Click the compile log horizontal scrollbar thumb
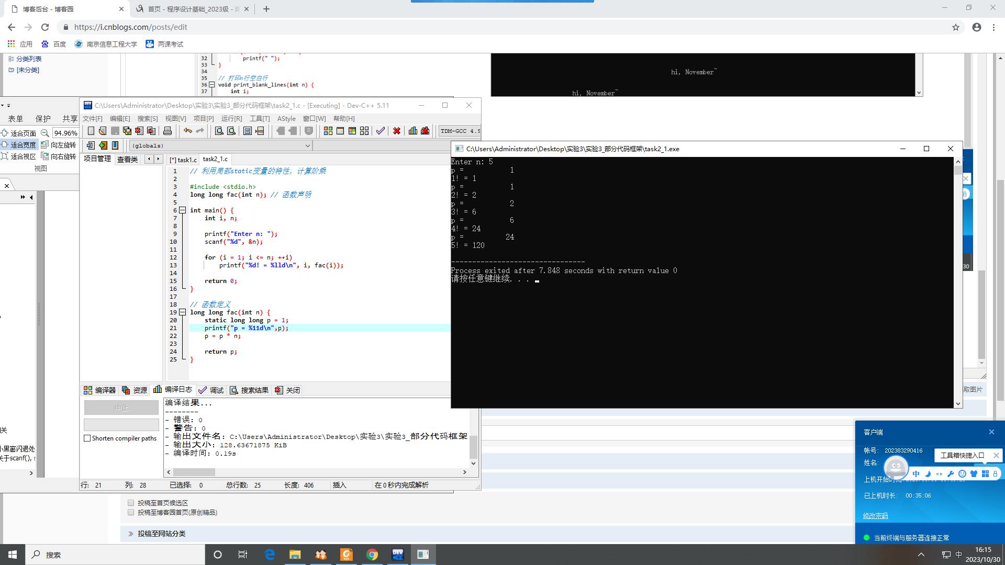 click(194, 472)
